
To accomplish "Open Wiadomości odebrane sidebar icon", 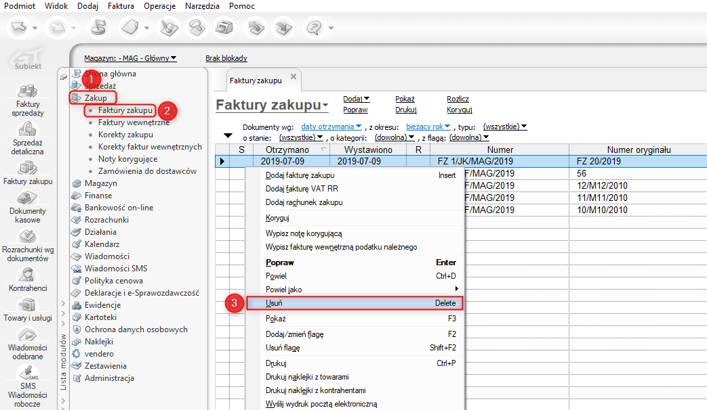I will pos(28,336).
